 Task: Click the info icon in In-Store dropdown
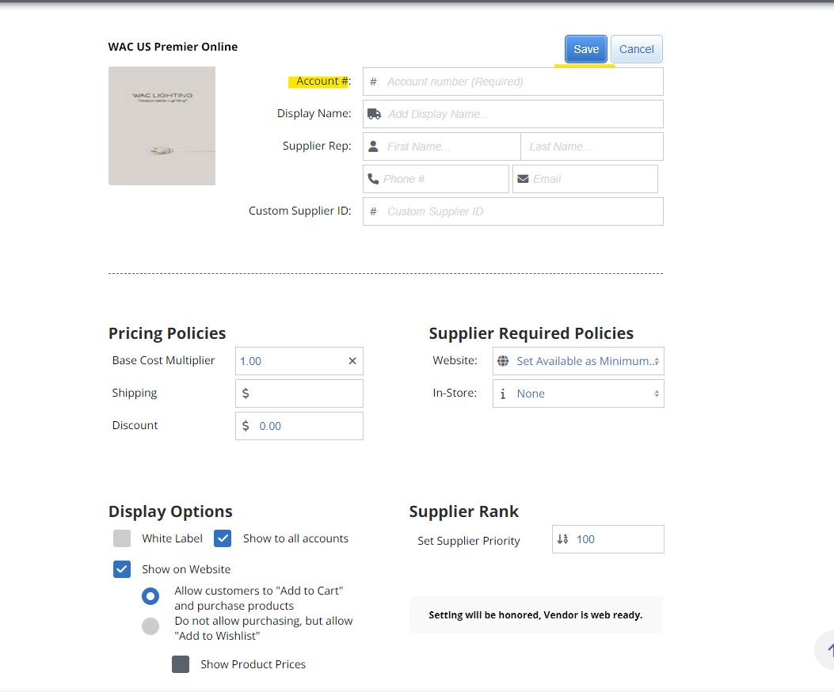(x=503, y=394)
